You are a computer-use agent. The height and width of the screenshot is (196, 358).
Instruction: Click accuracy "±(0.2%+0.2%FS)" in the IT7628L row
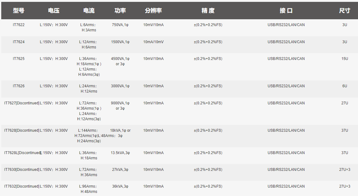tap(208, 153)
